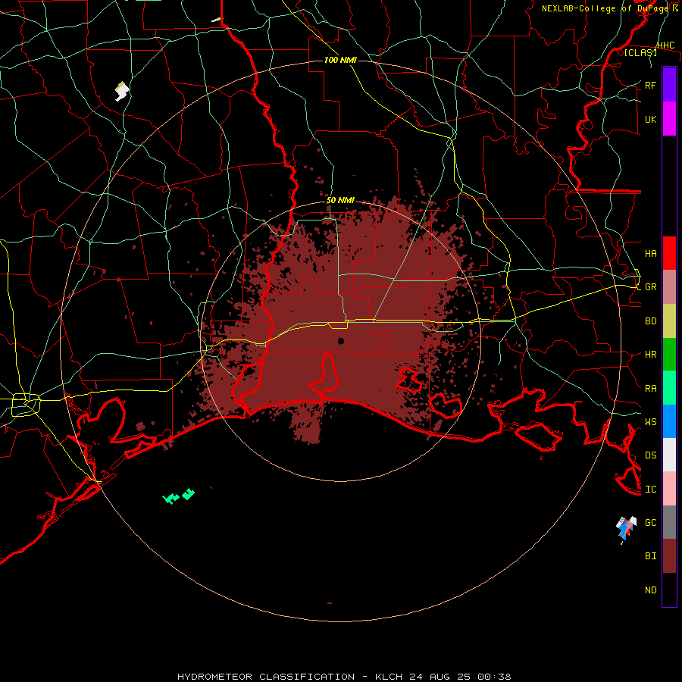682x682 pixels.
Task: Pick the dark green HR heavy rain swatch
Action: pos(669,355)
